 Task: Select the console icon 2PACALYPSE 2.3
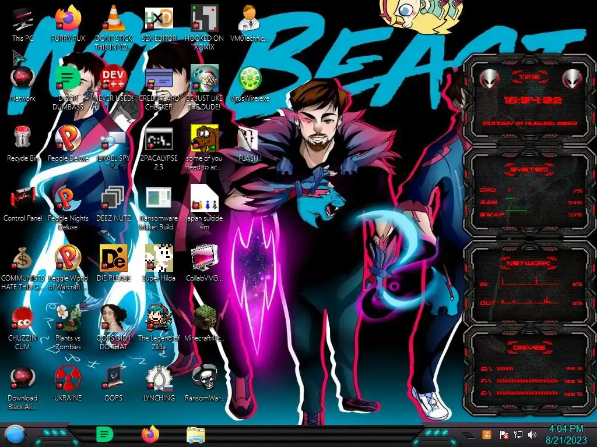(x=159, y=139)
